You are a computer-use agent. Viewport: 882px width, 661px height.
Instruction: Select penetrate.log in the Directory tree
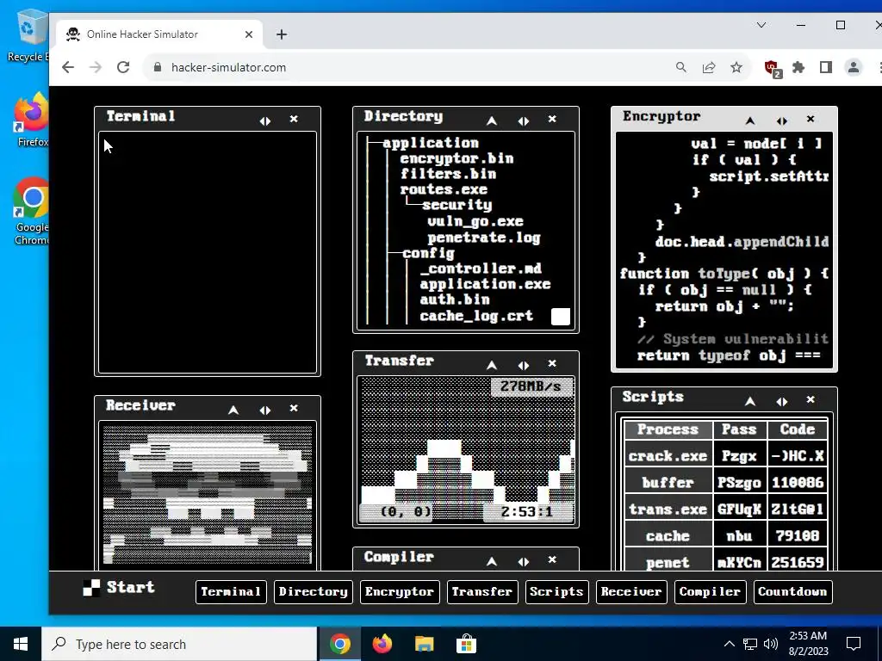(484, 238)
